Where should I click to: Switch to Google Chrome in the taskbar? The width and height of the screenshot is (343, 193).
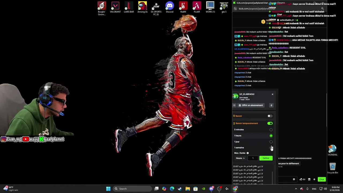point(235,189)
